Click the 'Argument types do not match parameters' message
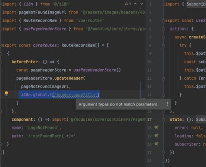206x167 pixels. click(x=118, y=104)
